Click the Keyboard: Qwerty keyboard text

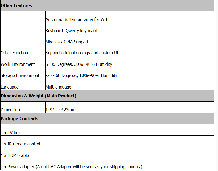point(71,31)
